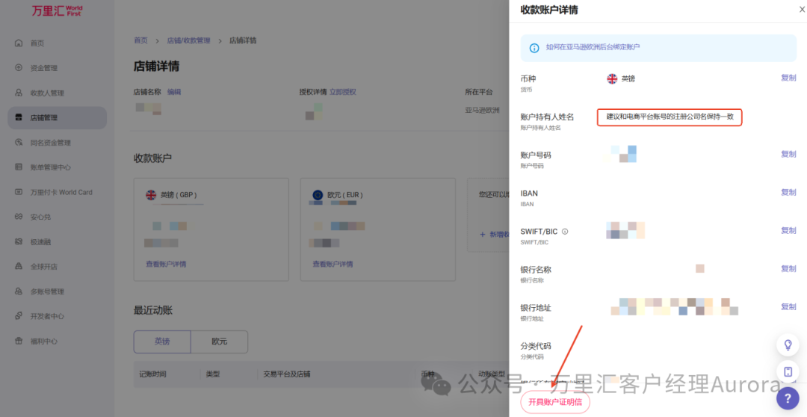Open 如何在亚马逊欧洲后台绑定账户 help link
The height and width of the screenshot is (417, 807).
(593, 47)
